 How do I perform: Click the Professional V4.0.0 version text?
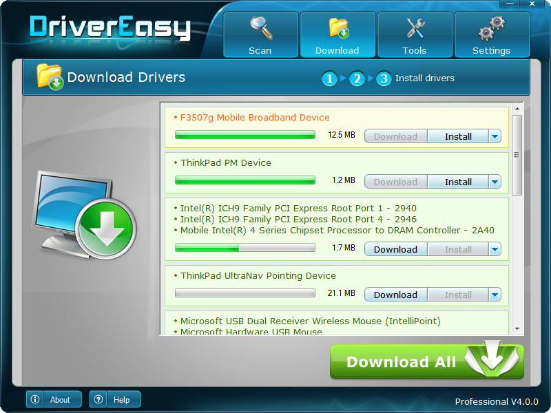pyautogui.click(x=497, y=401)
